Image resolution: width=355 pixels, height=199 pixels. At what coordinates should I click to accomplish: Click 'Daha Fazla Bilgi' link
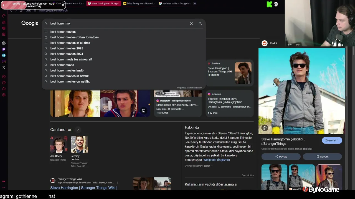pyautogui.click(x=304, y=149)
